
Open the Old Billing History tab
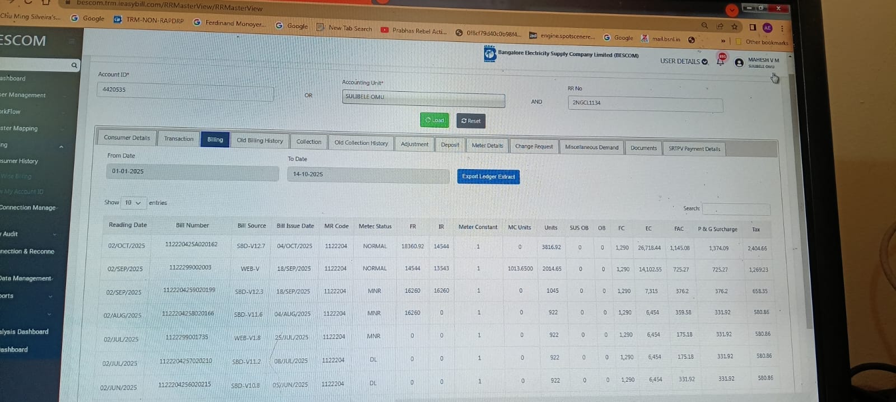coord(260,141)
